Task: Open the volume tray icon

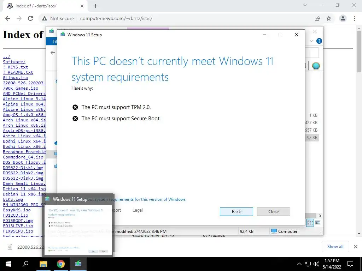Action: tap(316, 264)
